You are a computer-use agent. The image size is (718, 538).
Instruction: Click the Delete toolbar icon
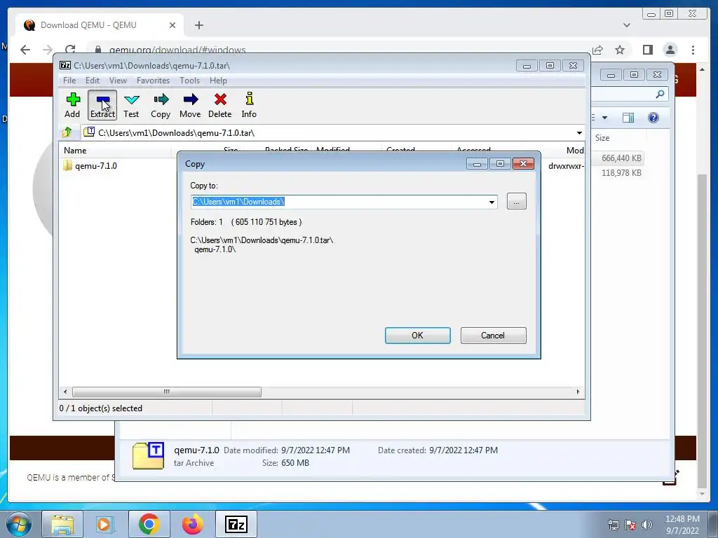tap(219, 105)
